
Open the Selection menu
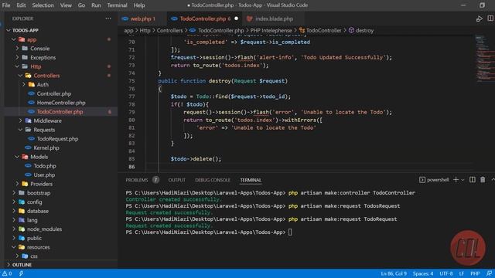point(43,5)
